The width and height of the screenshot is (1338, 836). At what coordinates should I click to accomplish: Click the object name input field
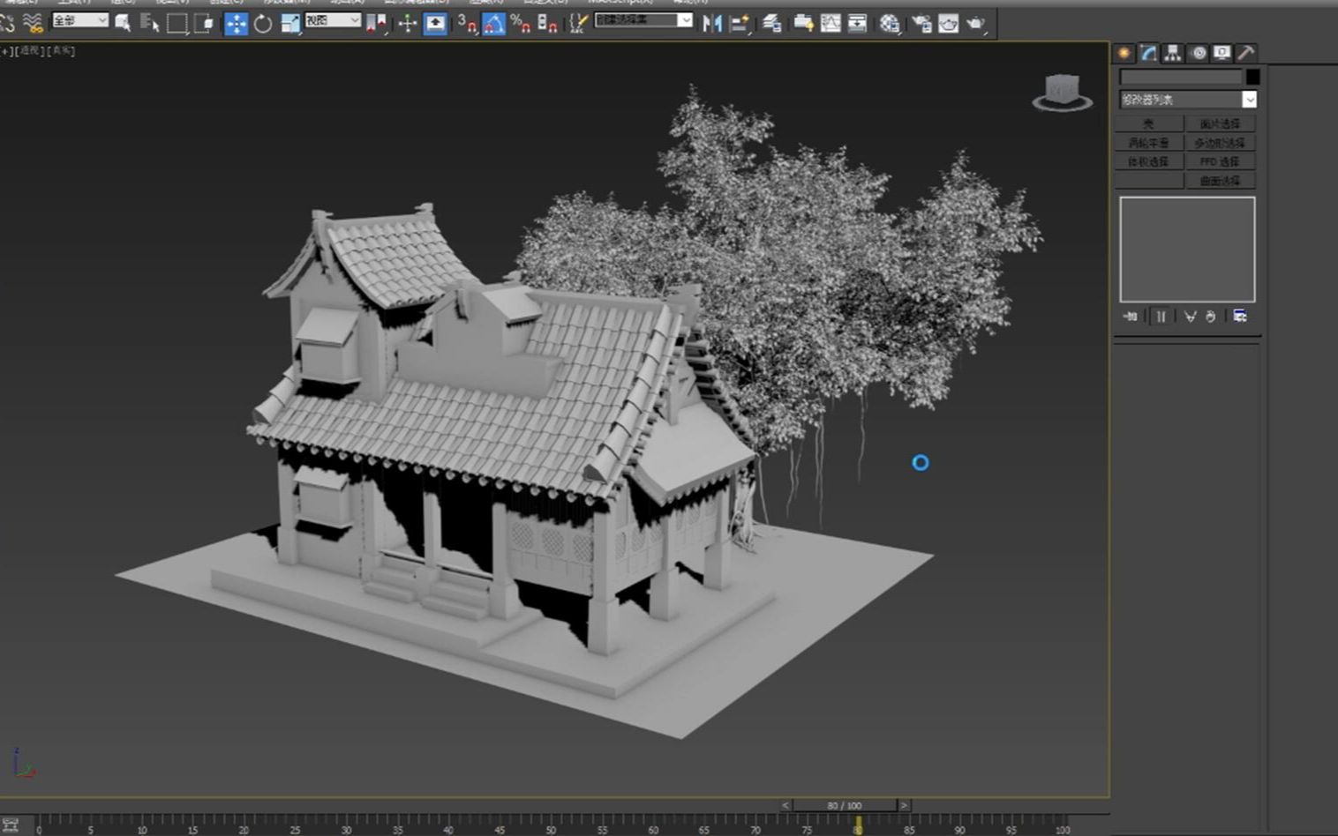coord(1181,77)
